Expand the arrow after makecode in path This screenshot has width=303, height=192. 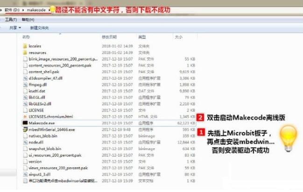point(49,10)
